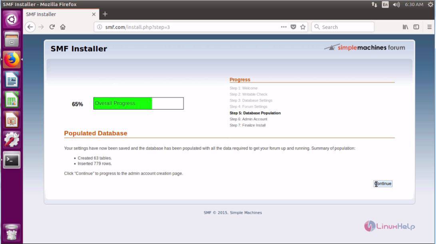Click the 'Created 63 tables.' item
Viewport: 436px width, 244px height.
click(95, 158)
